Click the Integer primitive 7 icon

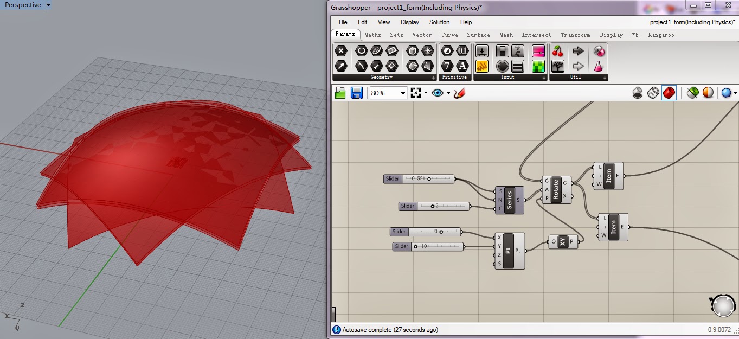447,66
